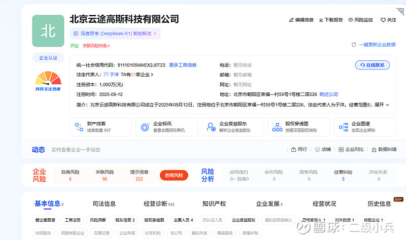Expand TA有21家企业 arrow
Screen dimensions: 406x240
click(x=152, y=75)
